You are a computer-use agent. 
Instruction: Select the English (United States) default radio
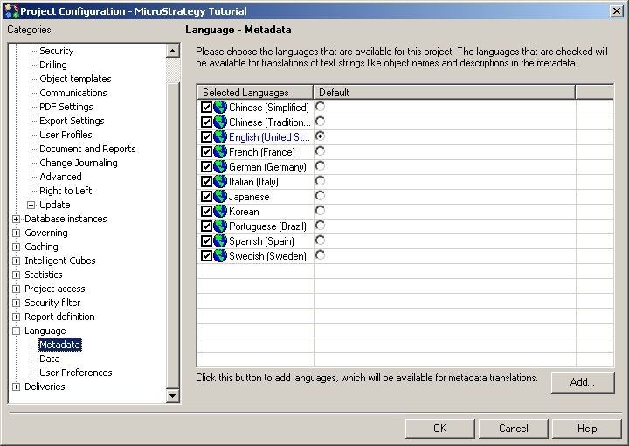tap(320, 136)
